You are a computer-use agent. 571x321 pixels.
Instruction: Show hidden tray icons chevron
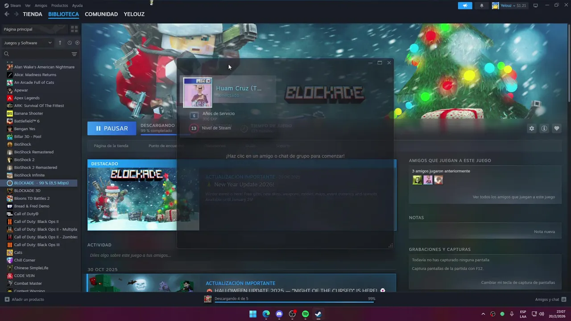click(483, 314)
